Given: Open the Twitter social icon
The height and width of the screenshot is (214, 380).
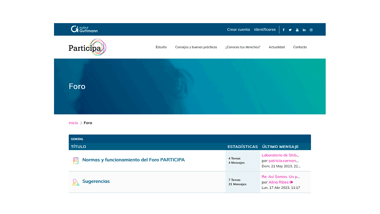Looking at the screenshot, I should (x=290, y=30).
